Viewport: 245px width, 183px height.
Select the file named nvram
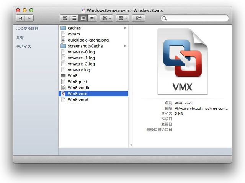(74, 34)
